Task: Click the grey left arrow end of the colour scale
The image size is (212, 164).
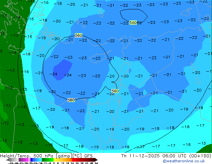Action: (8, 160)
